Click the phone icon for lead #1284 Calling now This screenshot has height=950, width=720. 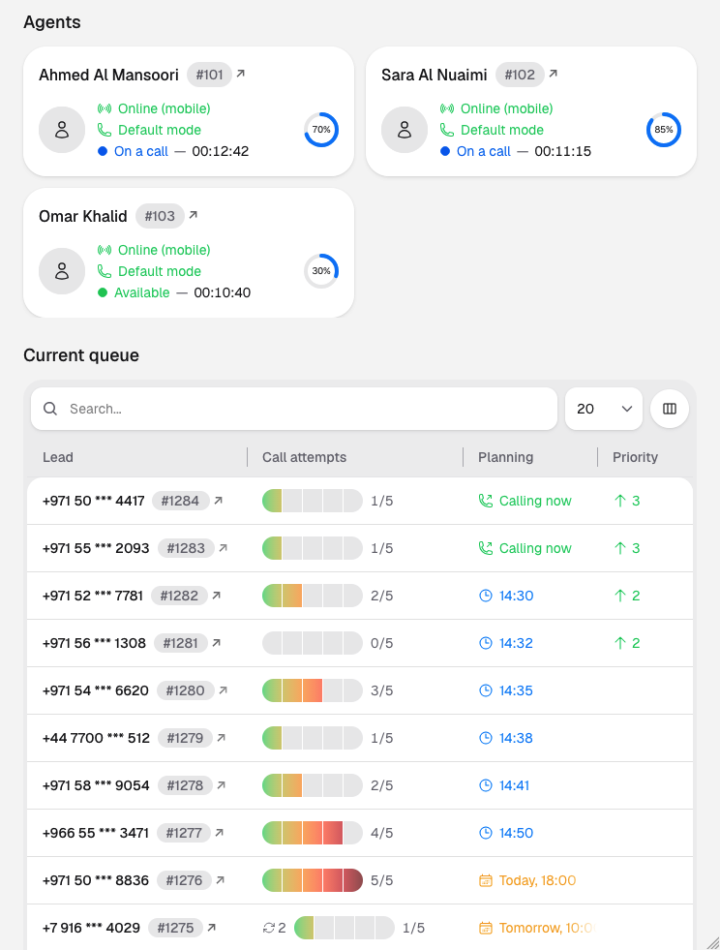[486, 501]
